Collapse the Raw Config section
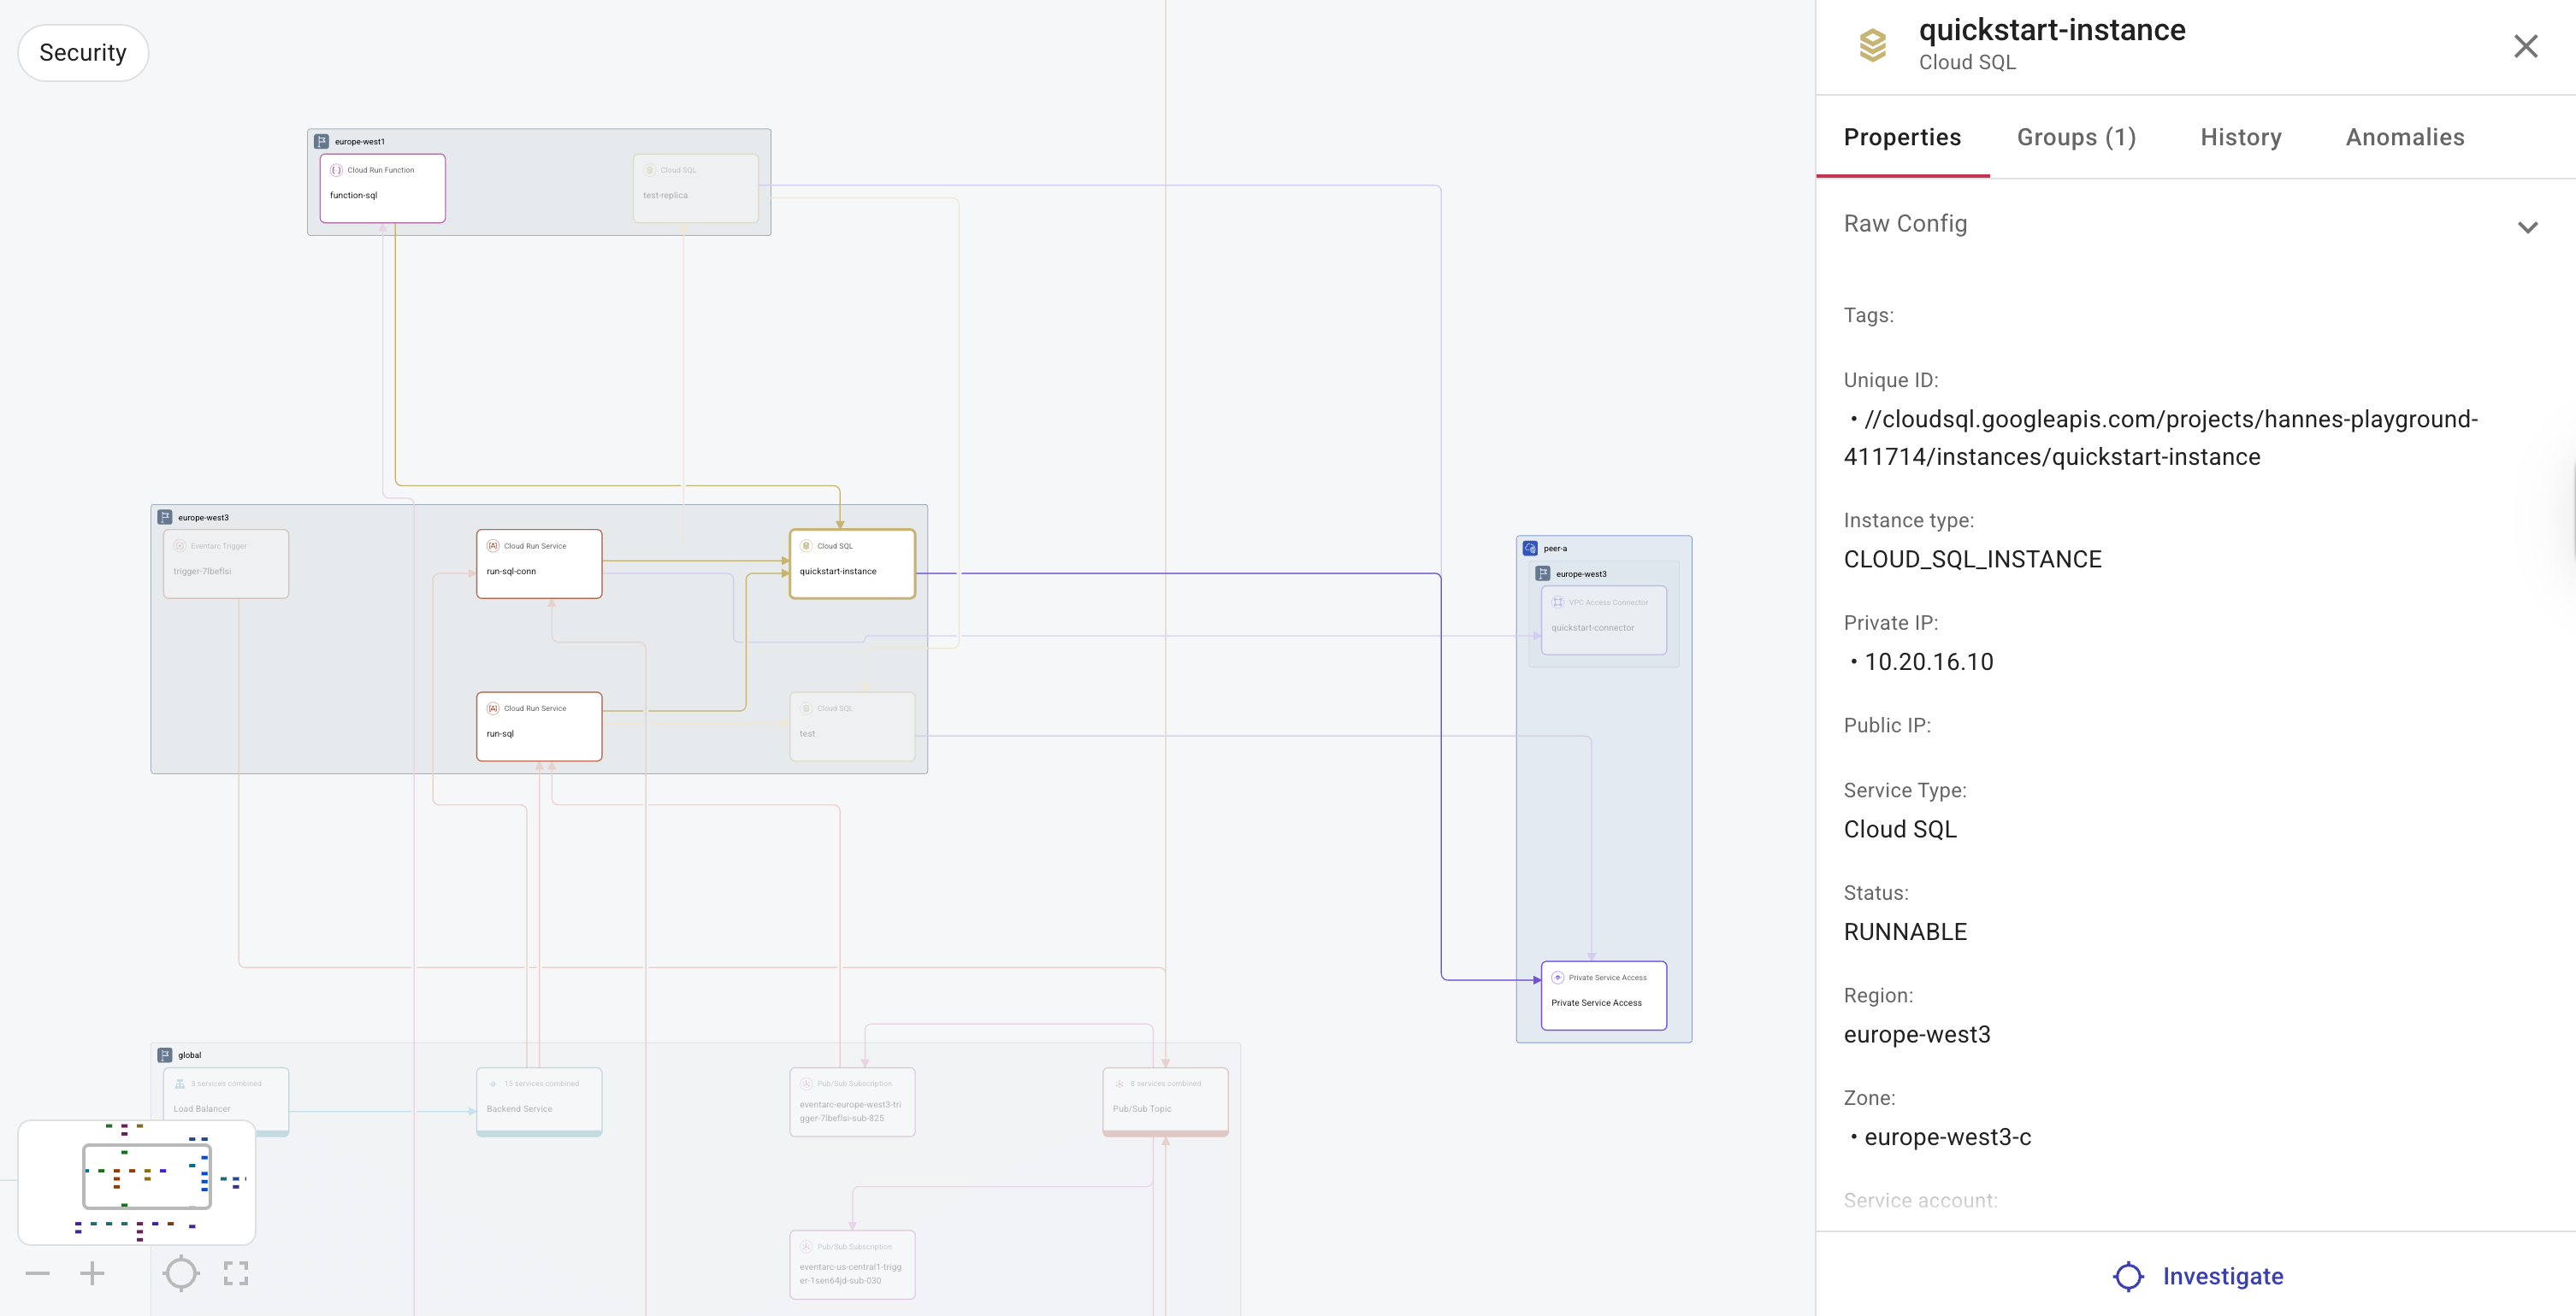 2529,226
